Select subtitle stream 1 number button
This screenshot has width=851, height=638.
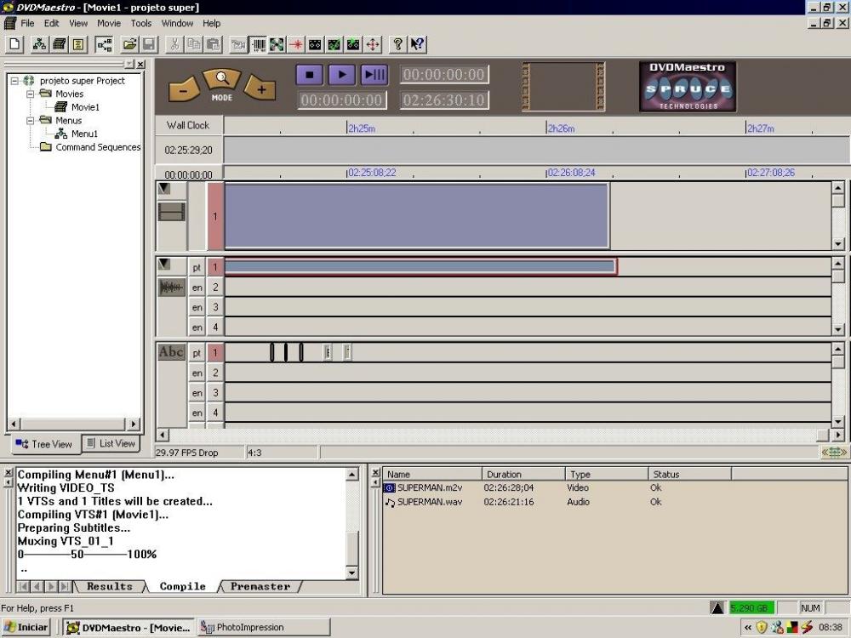tap(215, 352)
